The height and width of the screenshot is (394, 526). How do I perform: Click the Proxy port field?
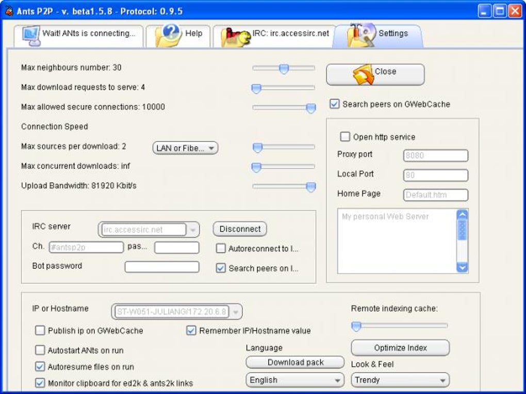(435, 156)
